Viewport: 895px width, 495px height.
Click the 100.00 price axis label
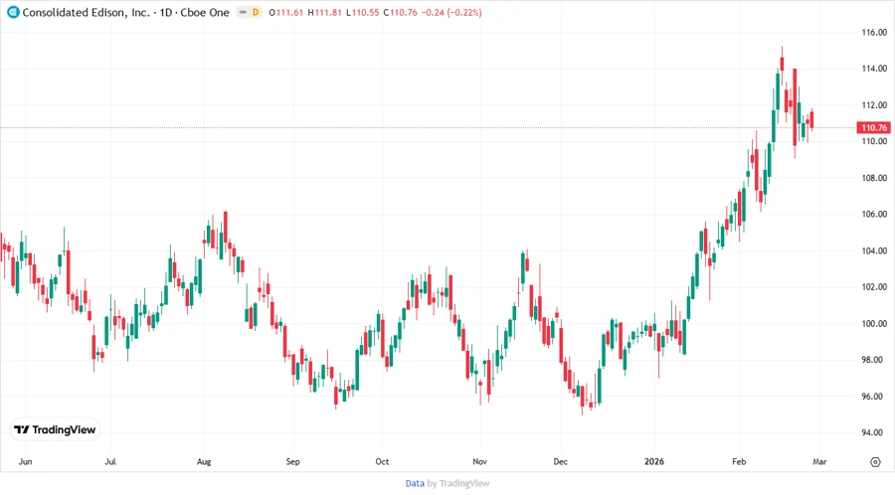874,323
